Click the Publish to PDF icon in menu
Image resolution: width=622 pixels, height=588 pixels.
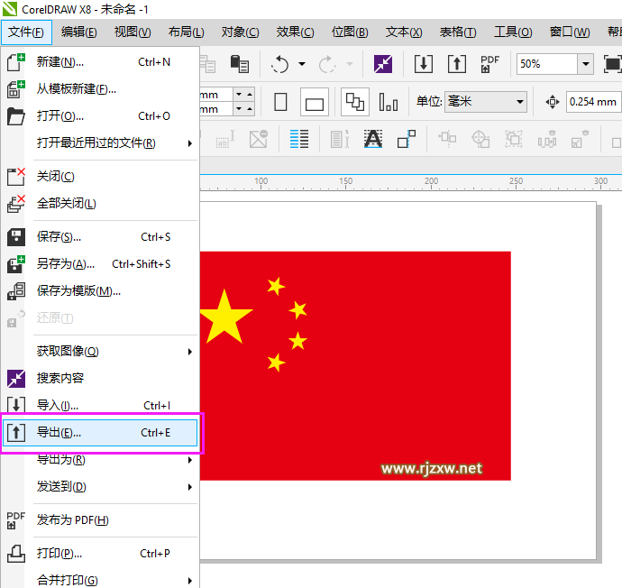point(16,520)
